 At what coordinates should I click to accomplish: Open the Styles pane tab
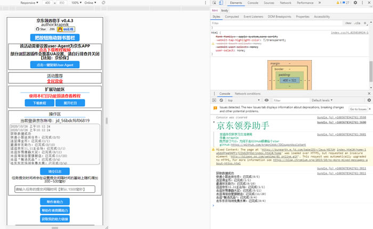[216, 17]
